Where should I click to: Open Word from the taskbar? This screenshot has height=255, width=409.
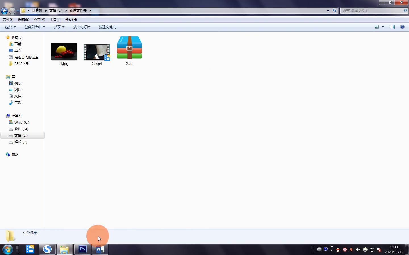(100, 249)
